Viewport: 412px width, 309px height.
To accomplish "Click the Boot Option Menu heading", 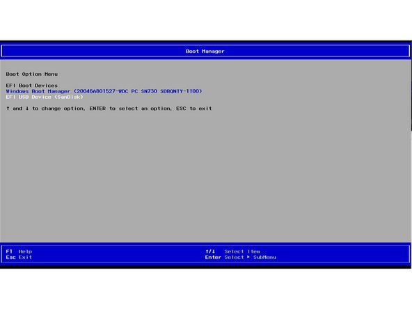I will 32,74.
